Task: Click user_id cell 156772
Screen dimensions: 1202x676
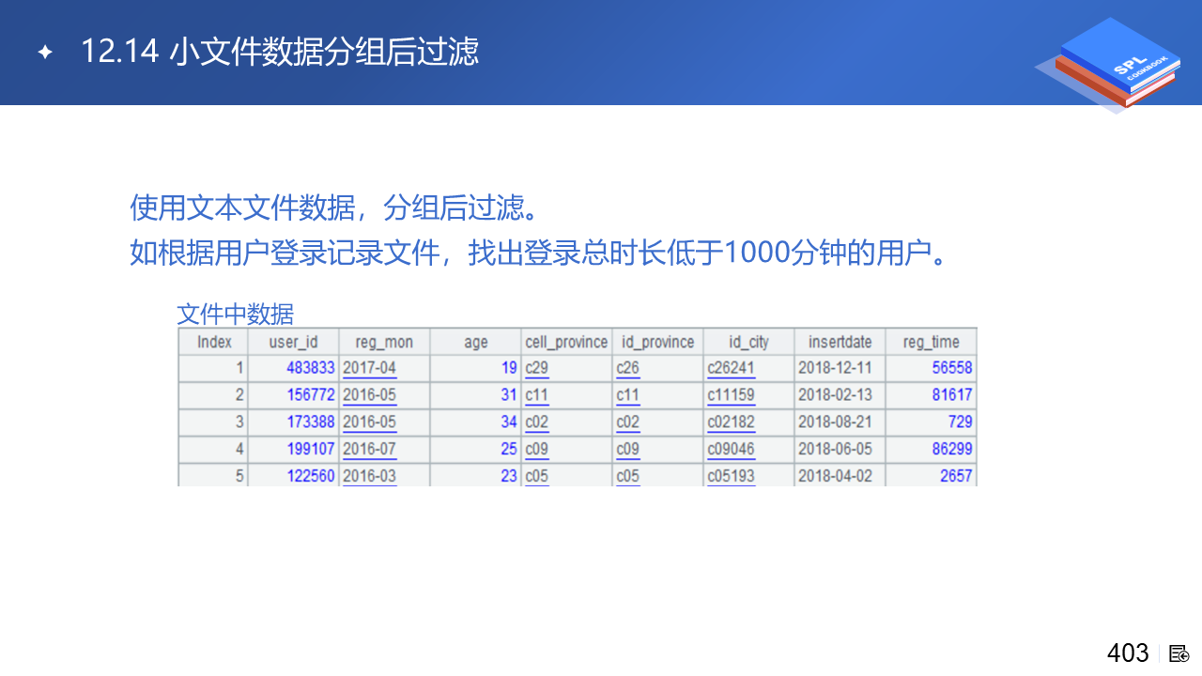Action: (293, 395)
